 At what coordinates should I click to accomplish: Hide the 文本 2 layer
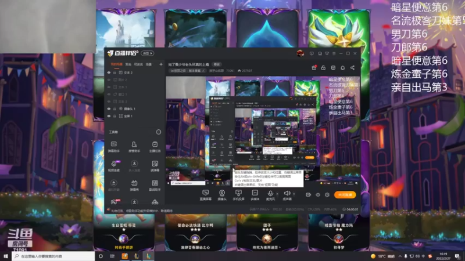[x=109, y=72]
